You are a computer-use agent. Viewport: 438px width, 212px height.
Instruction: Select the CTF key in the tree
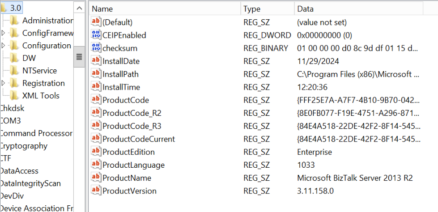pyautogui.click(x=6, y=158)
